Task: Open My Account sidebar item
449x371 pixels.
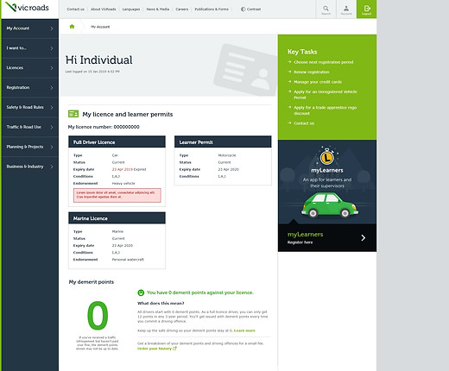Action: click(30, 28)
